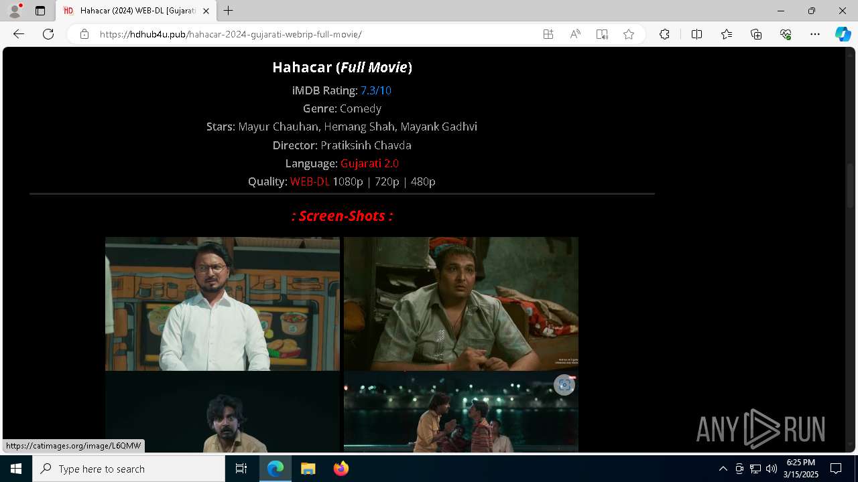This screenshot has width=858, height=482.
Task: Open a new tab with plus button
Action: tap(229, 11)
